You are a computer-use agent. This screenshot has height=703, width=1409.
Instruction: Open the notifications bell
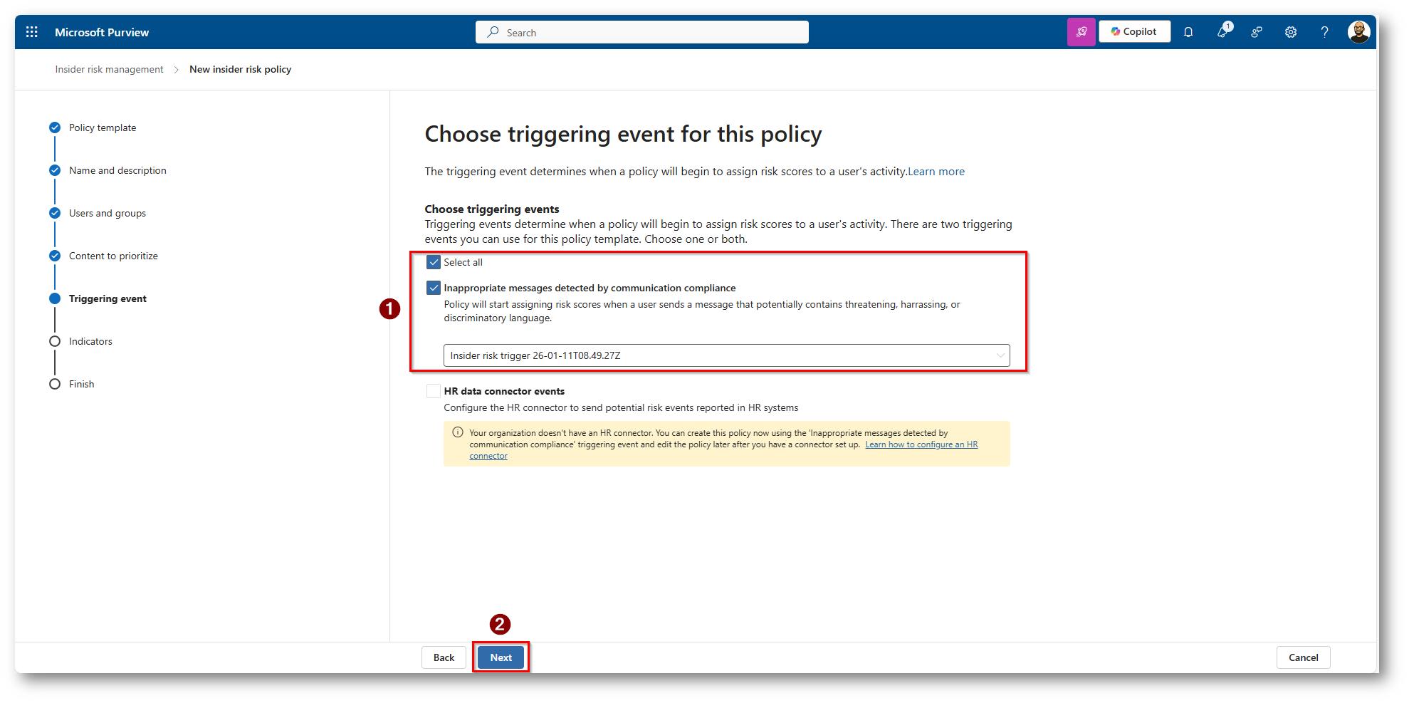point(1188,32)
